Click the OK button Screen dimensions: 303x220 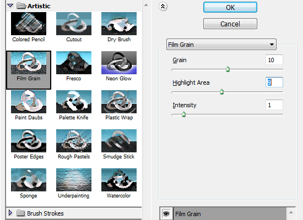(230, 7)
